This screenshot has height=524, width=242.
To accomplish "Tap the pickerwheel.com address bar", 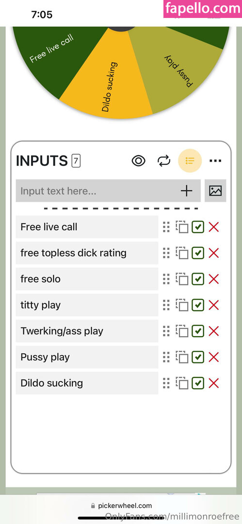I will tap(121, 506).
